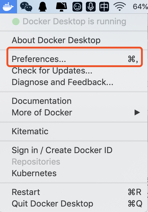Switch the Chinese input method icon
Viewport: 148px width, 212px height.
pyautogui.click(x=104, y=7)
